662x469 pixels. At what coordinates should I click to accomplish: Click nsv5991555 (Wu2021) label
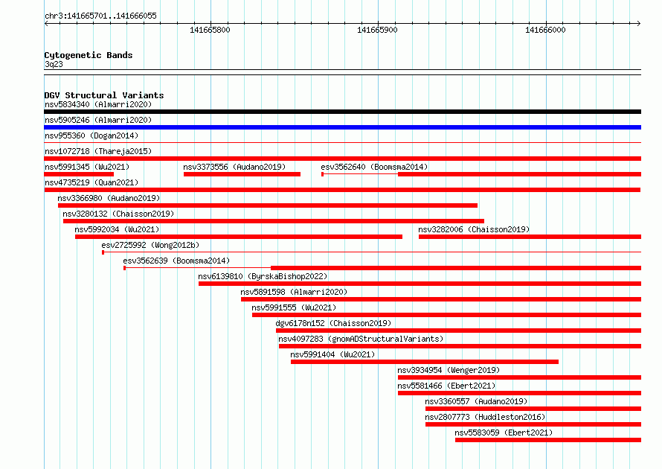(x=294, y=307)
